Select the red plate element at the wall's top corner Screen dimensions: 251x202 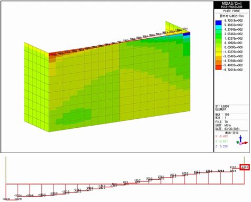click(x=52, y=55)
